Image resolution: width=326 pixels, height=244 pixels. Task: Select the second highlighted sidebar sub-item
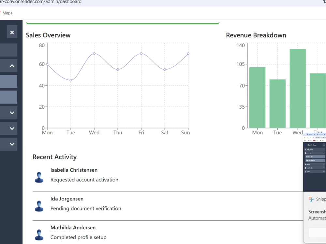(8, 97)
